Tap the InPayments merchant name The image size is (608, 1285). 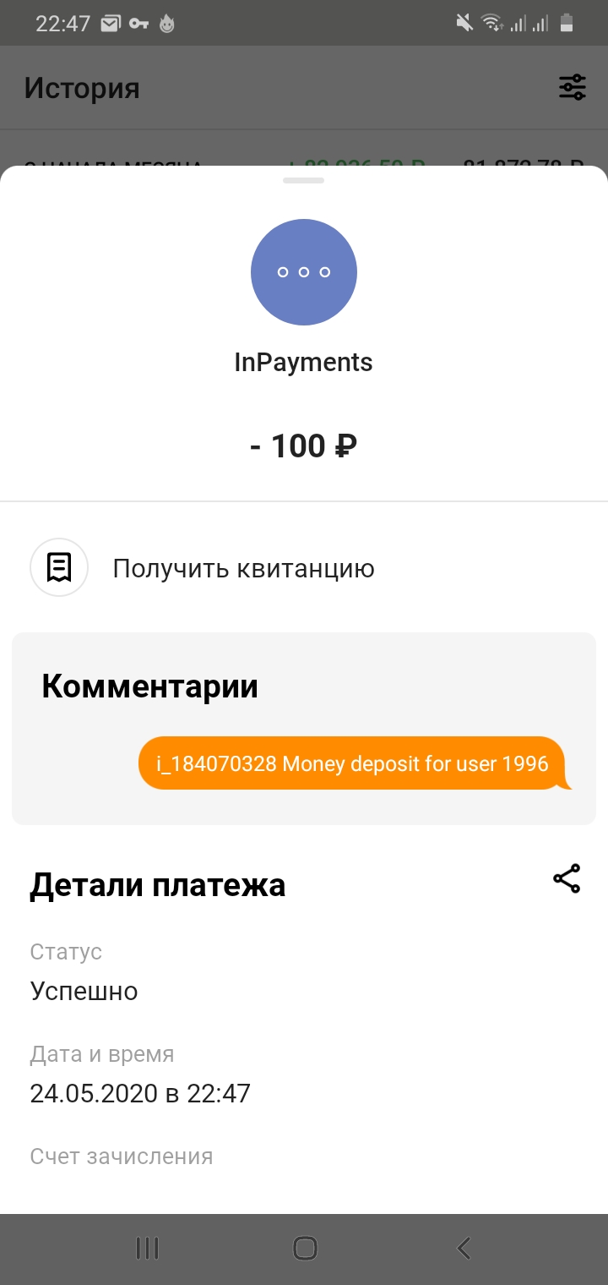(303, 363)
